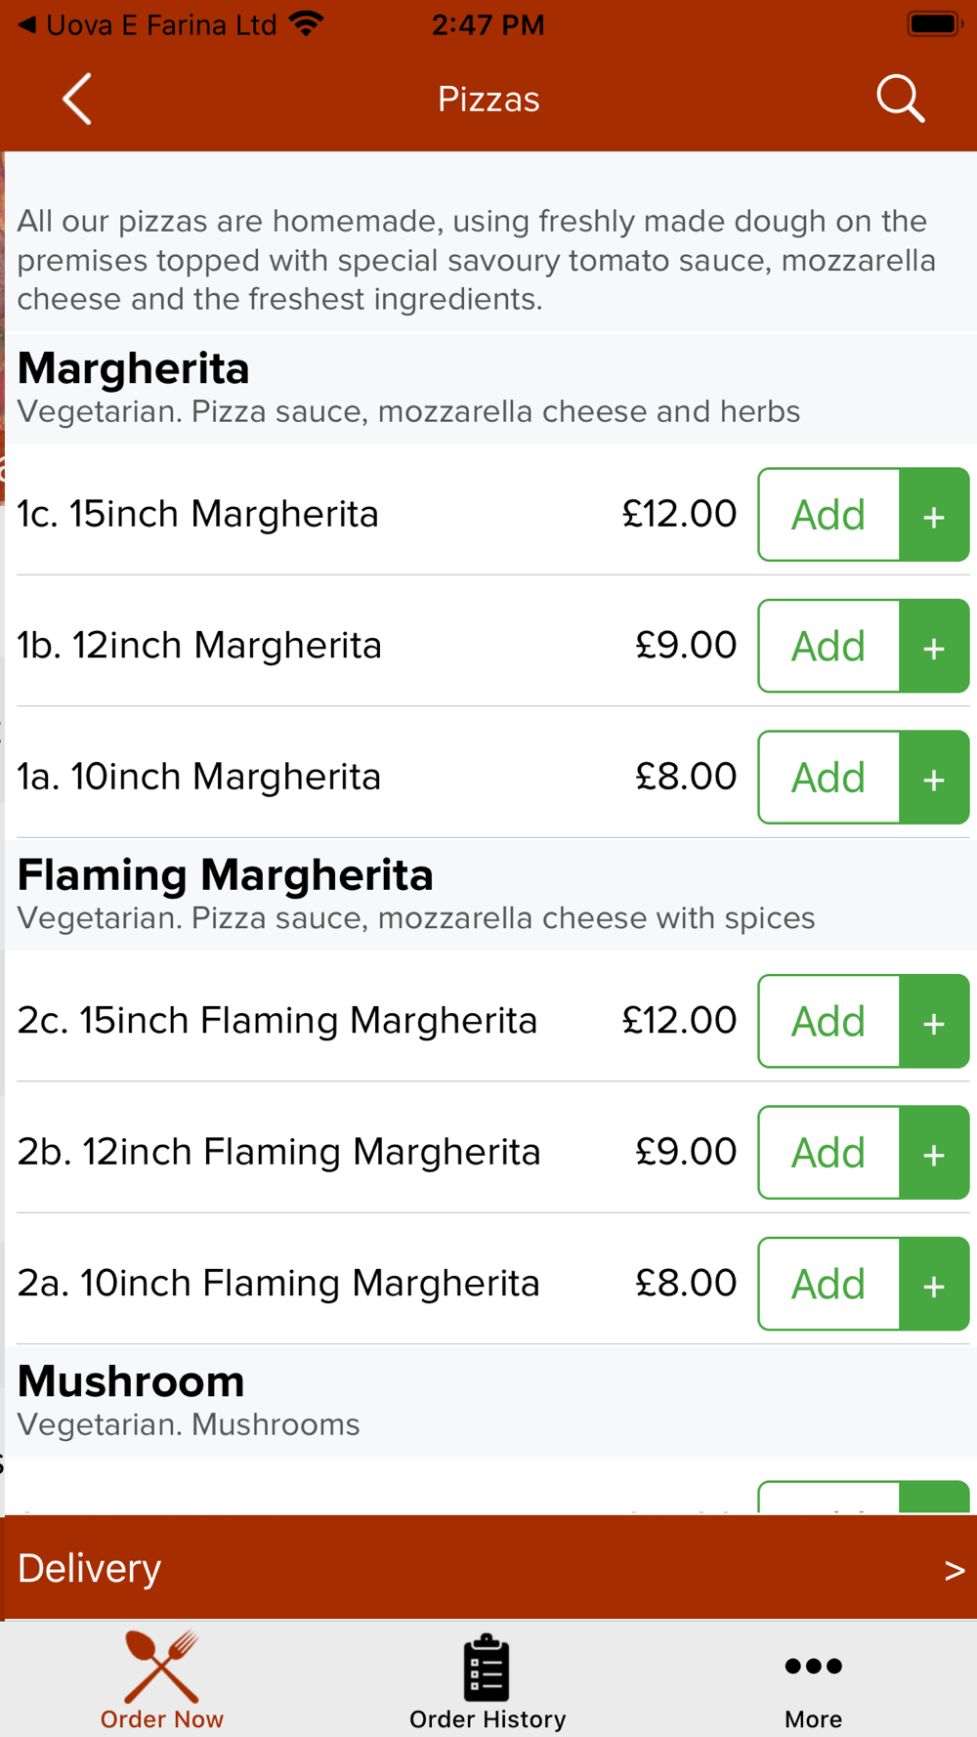The width and height of the screenshot is (977, 1737).
Task: Tap the plus icon for 10inch Margherita
Action: 934,778
